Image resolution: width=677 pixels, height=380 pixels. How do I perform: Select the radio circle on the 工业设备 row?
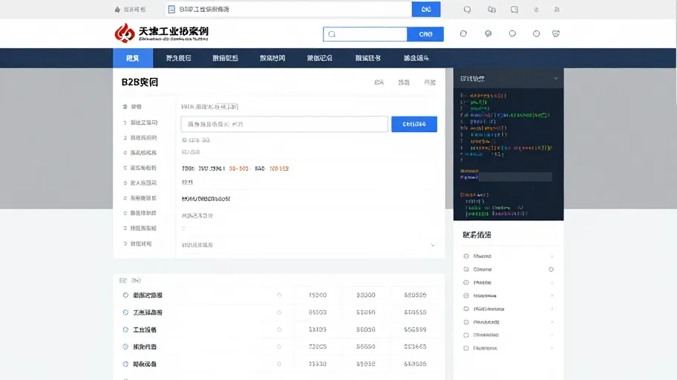coord(279,330)
